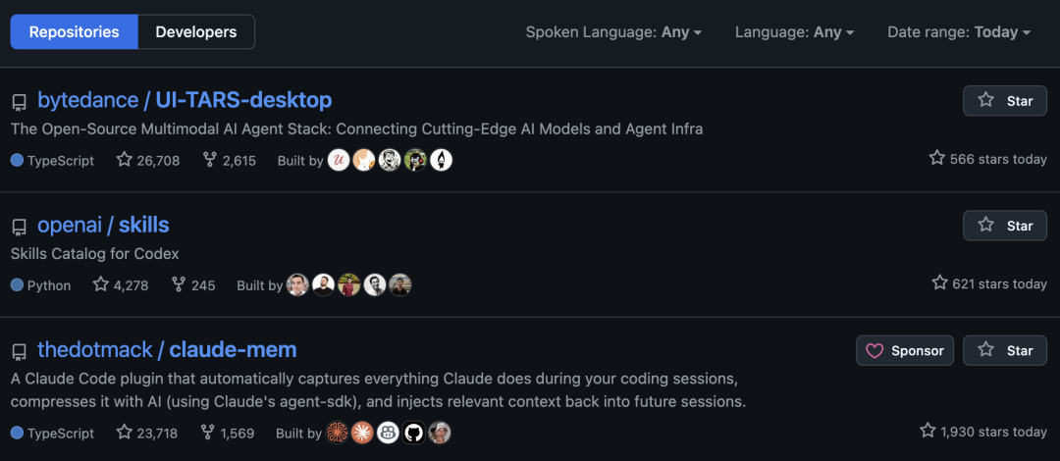Click fork icon for openai skills repository

[179, 284]
